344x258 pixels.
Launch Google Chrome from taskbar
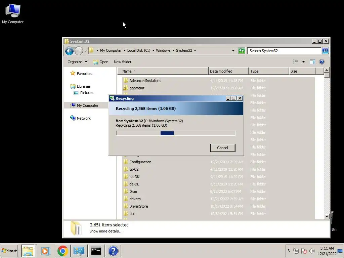pyautogui.click(x=62, y=251)
